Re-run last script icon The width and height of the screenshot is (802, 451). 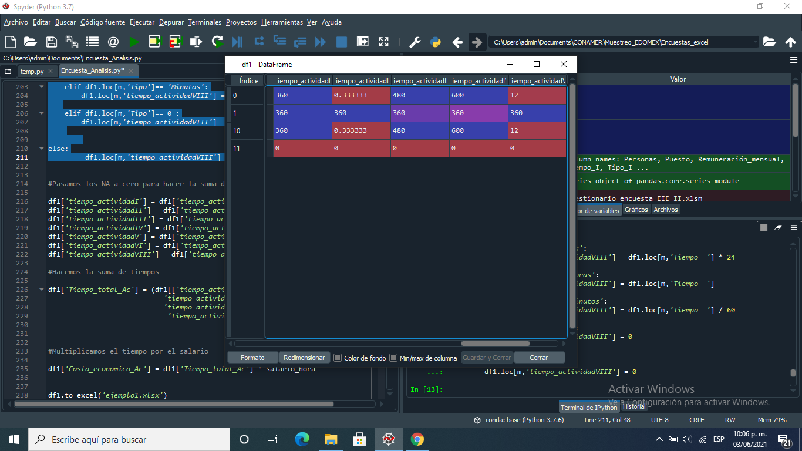point(217,42)
